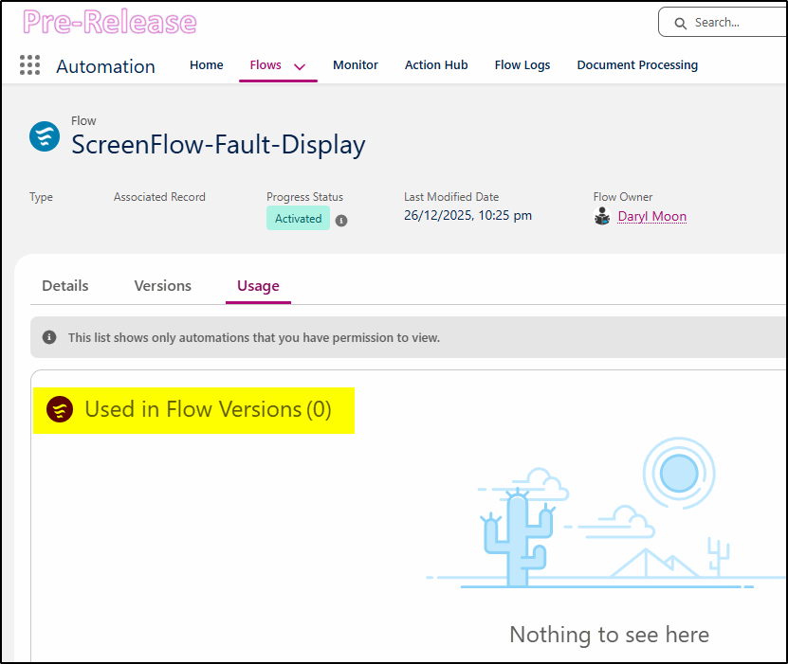The image size is (788, 664).
Task: Select the Usage tab
Action: [x=258, y=285]
